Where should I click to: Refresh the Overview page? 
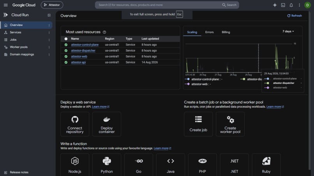(295, 16)
